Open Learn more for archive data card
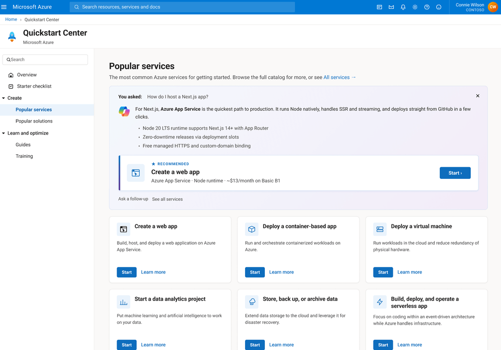The width and height of the screenshot is (501, 350). (x=282, y=345)
